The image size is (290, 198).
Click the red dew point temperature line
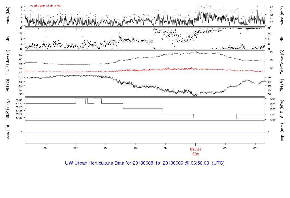tap(85, 72)
